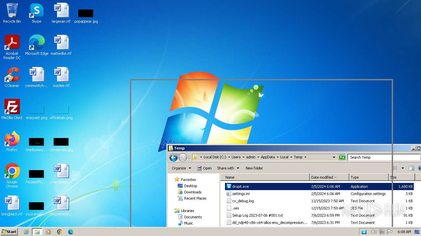The image size is (421, 236).
Task: Open Chrome from the taskbar
Action: click(x=60, y=232)
